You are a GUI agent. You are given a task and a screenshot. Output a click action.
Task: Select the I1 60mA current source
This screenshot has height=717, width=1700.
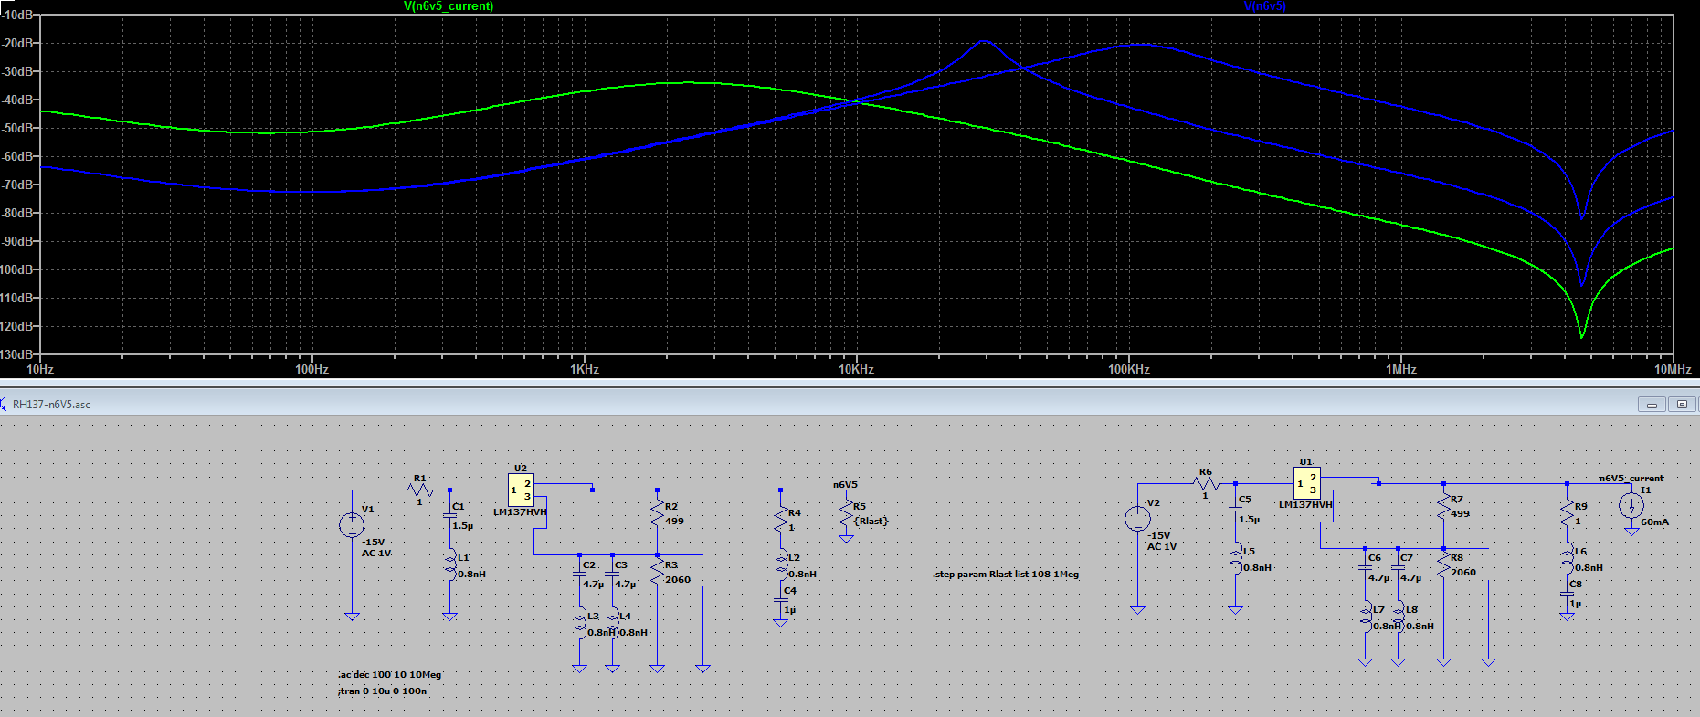point(1631,505)
